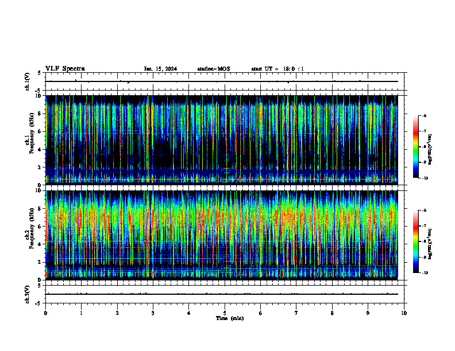Click the ch.1 spectrogram color bar
Image resolution: width=455 pixels, height=351 pixels.
[x=416, y=147]
